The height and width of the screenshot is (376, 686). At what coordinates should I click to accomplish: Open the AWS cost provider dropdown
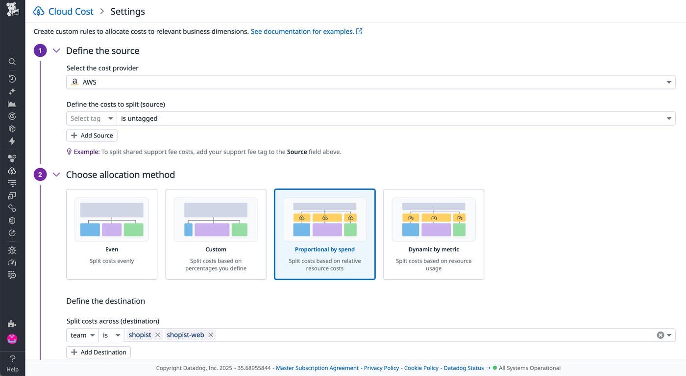(x=668, y=82)
